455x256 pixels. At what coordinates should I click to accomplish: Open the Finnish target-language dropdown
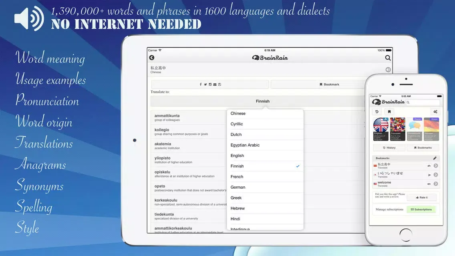pyautogui.click(x=258, y=101)
